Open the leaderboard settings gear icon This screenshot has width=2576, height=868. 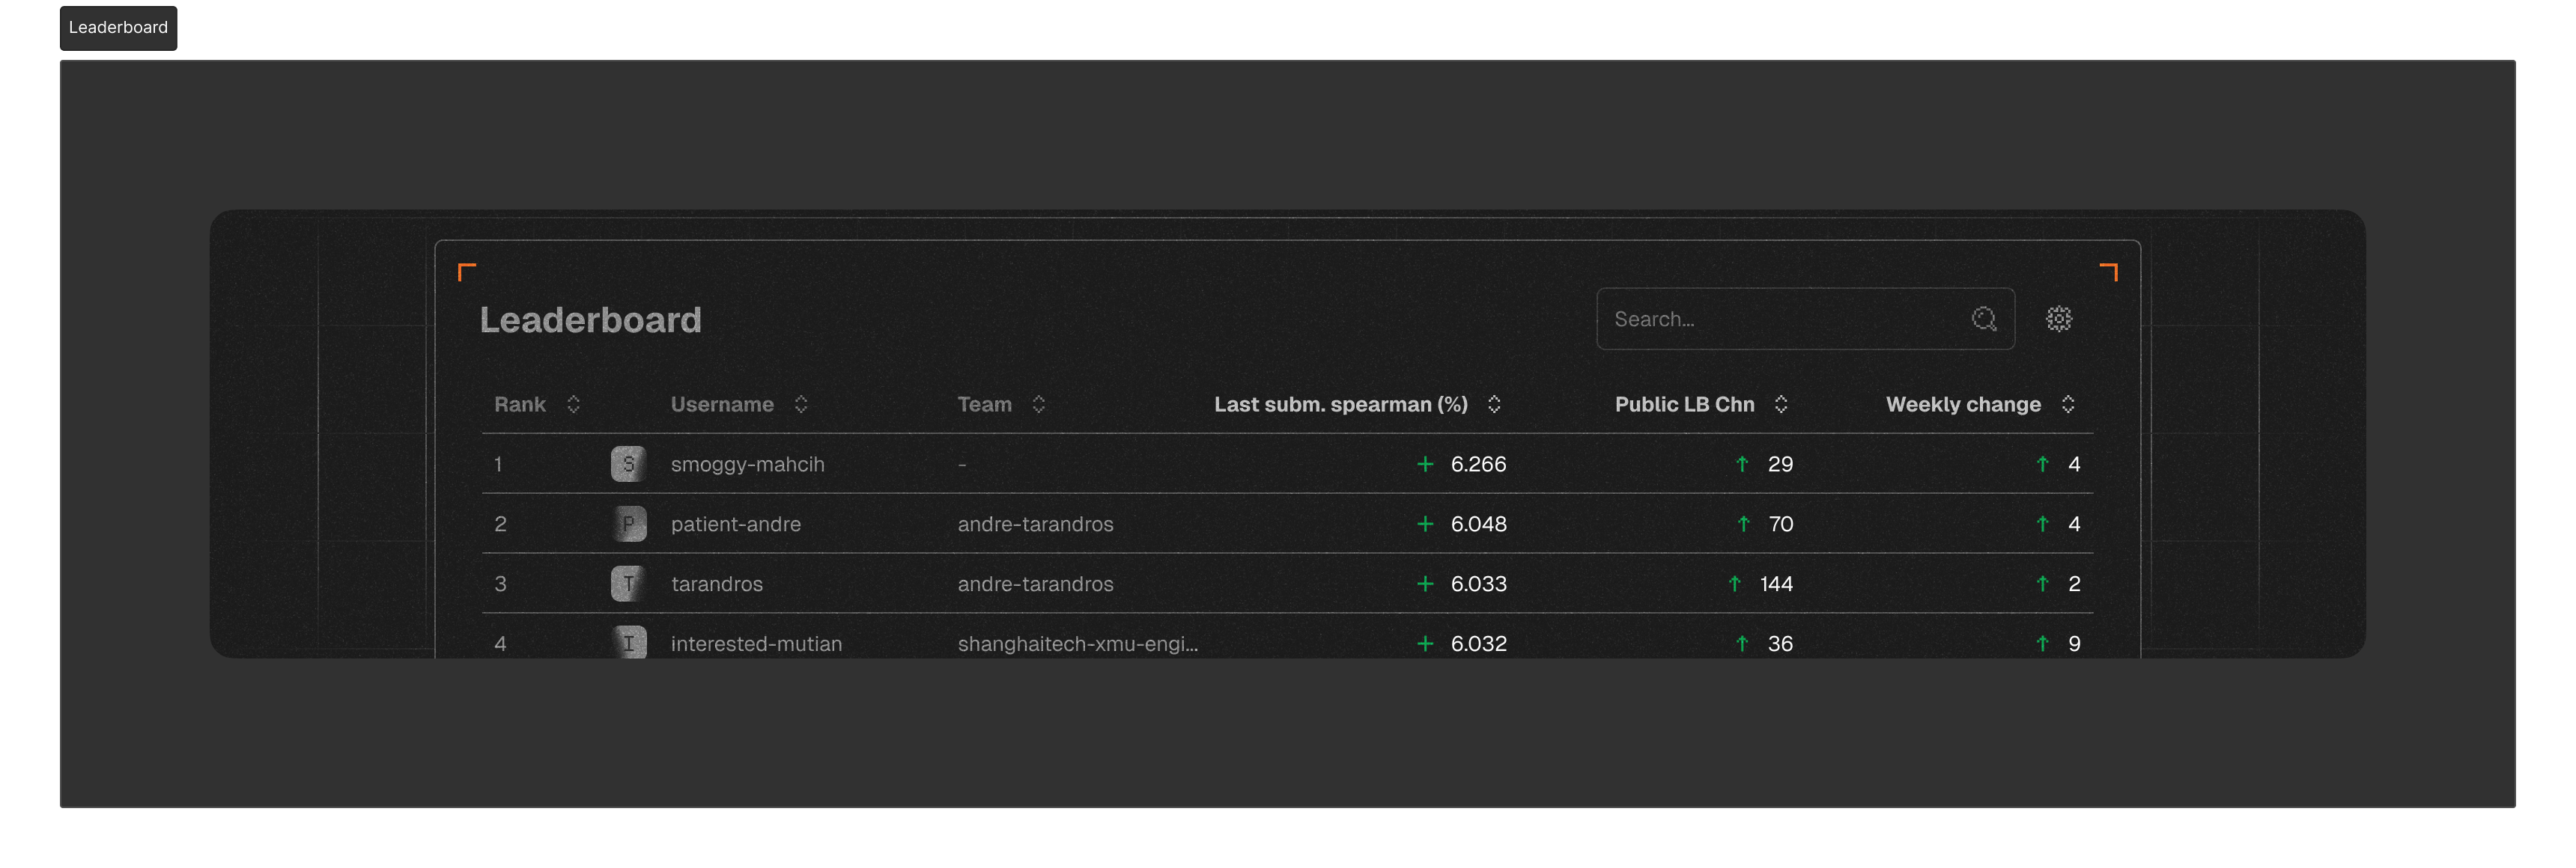coord(2058,319)
